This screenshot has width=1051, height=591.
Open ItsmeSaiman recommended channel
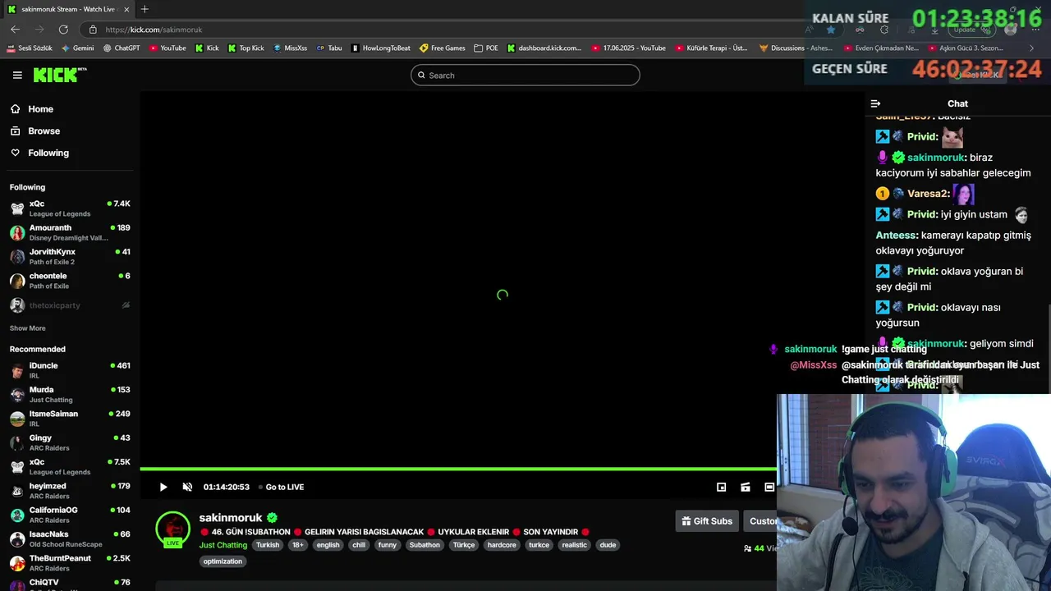pos(70,419)
